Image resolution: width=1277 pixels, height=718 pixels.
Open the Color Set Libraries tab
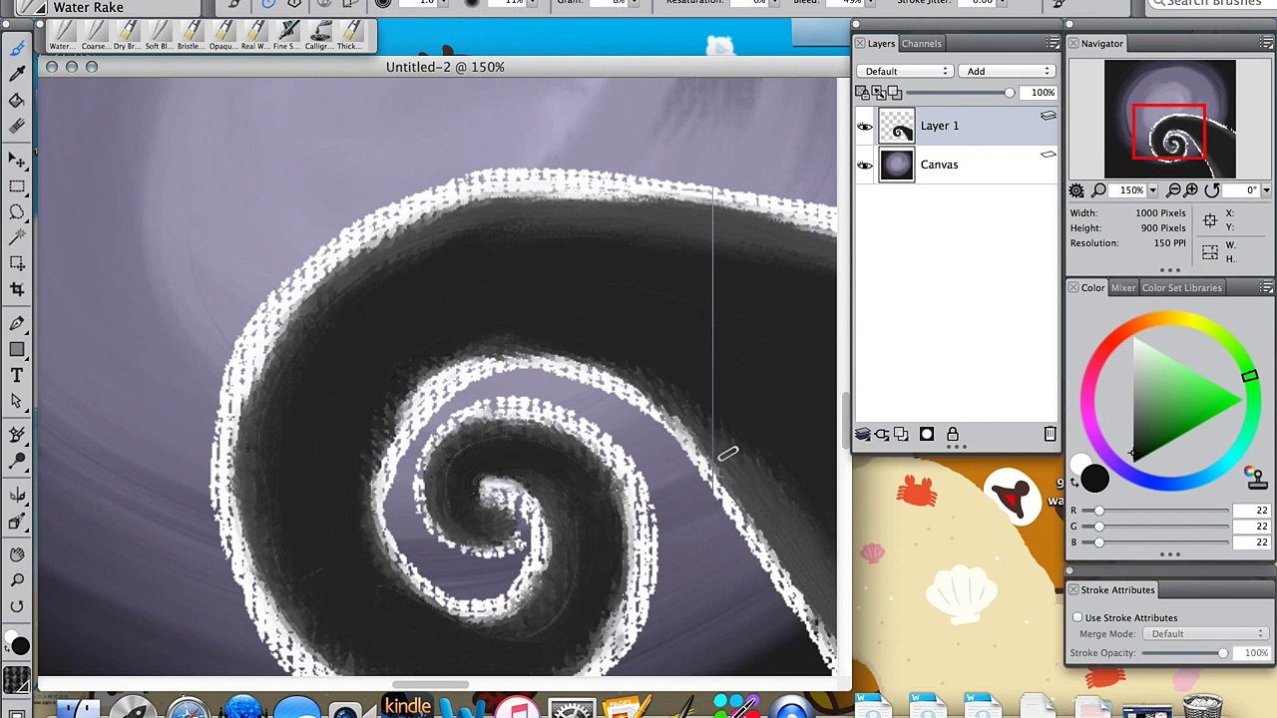(1182, 288)
